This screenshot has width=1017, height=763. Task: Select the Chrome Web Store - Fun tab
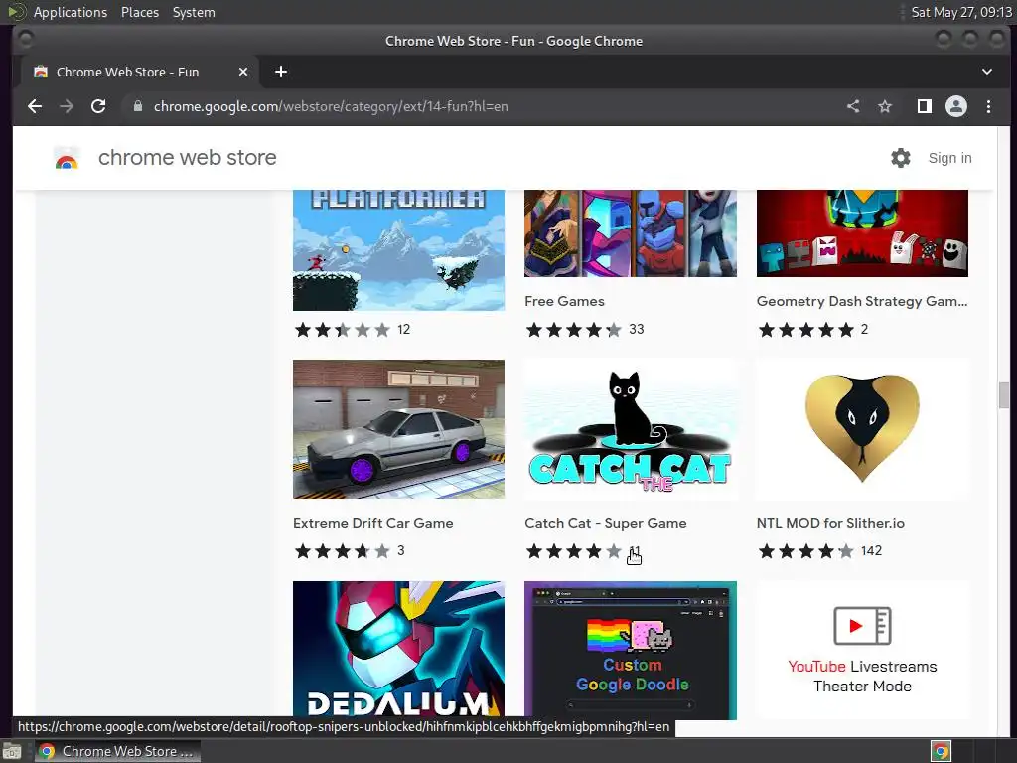[x=139, y=72]
